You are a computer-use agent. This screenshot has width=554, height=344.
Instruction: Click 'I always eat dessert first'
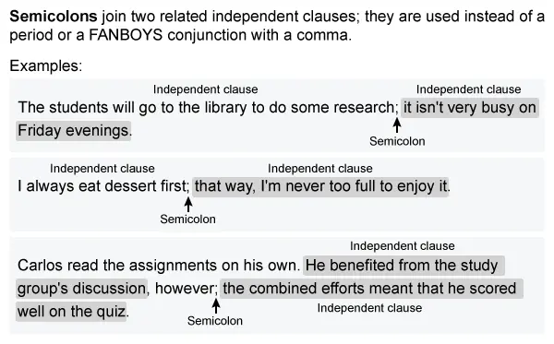click(102, 186)
